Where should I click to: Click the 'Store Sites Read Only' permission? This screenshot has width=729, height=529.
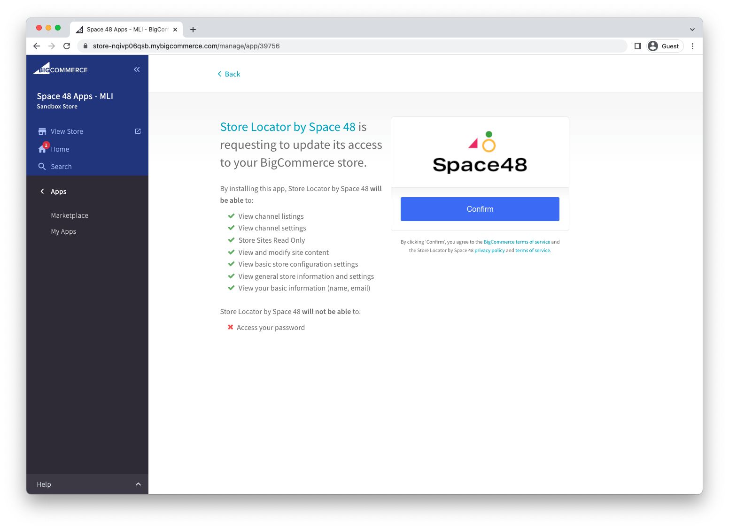point(271,240)
